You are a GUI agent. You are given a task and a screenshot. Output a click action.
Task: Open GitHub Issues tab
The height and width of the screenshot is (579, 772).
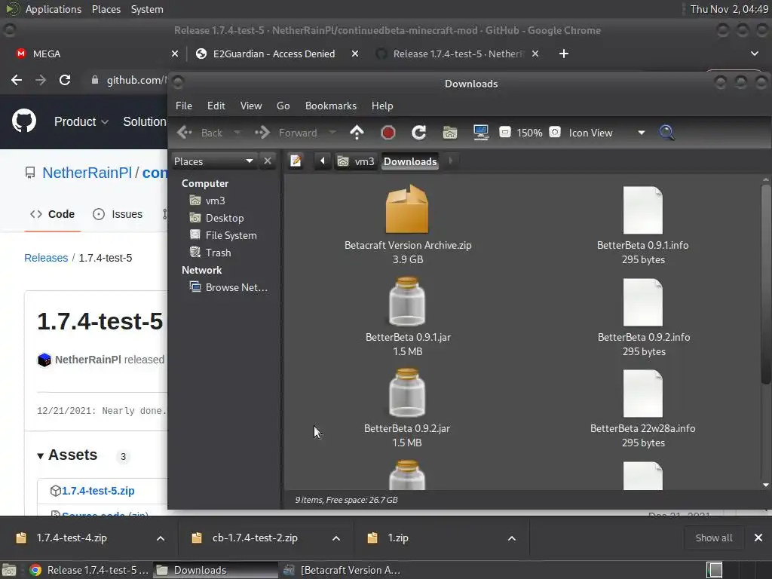118,214
